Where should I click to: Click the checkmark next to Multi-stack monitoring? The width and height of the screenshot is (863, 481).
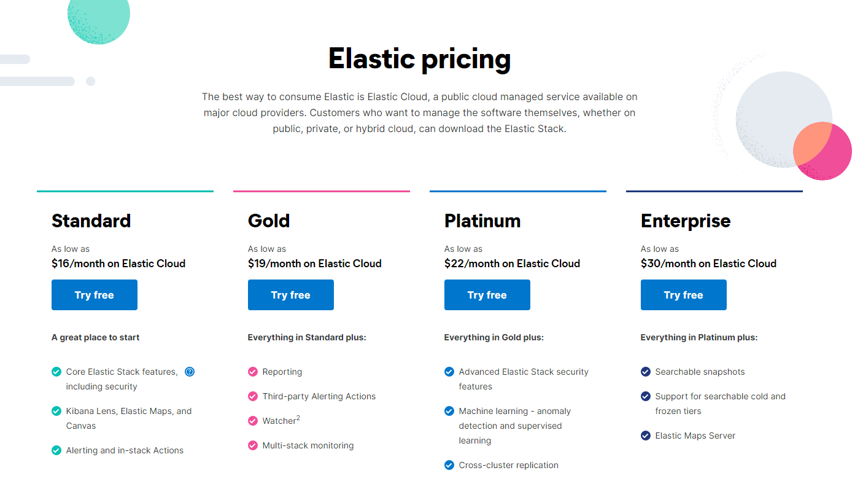pos(252,445)
